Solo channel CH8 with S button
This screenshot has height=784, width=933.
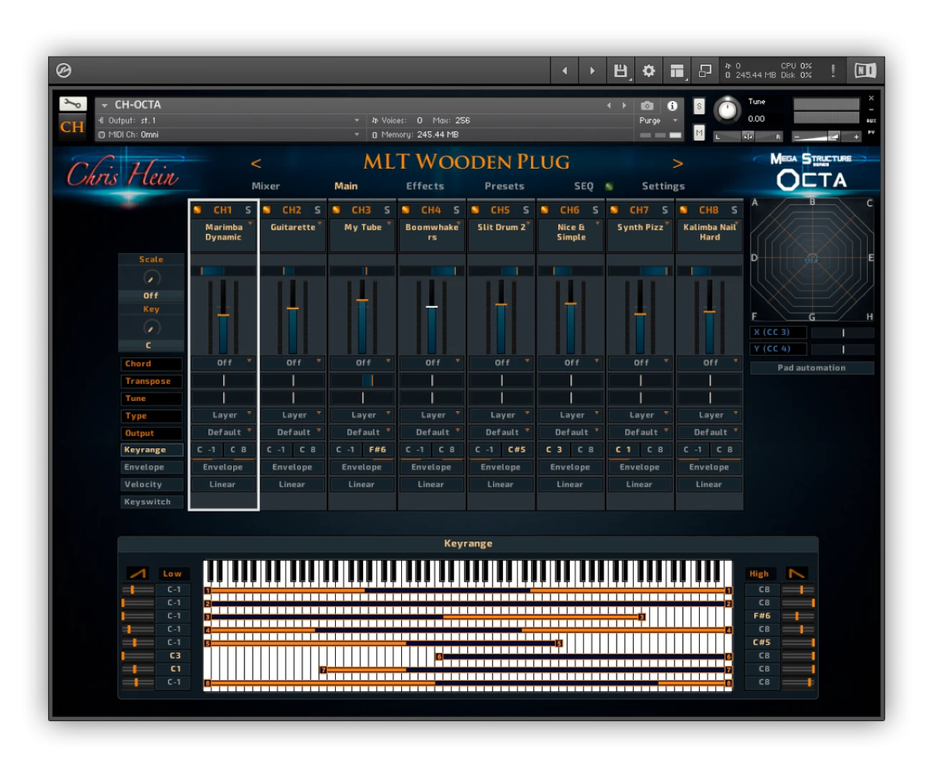click(734, 210)
